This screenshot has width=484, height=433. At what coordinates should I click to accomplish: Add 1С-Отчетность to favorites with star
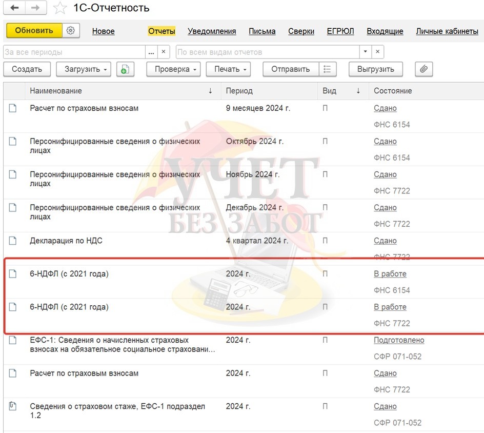(x=60, y=8)
